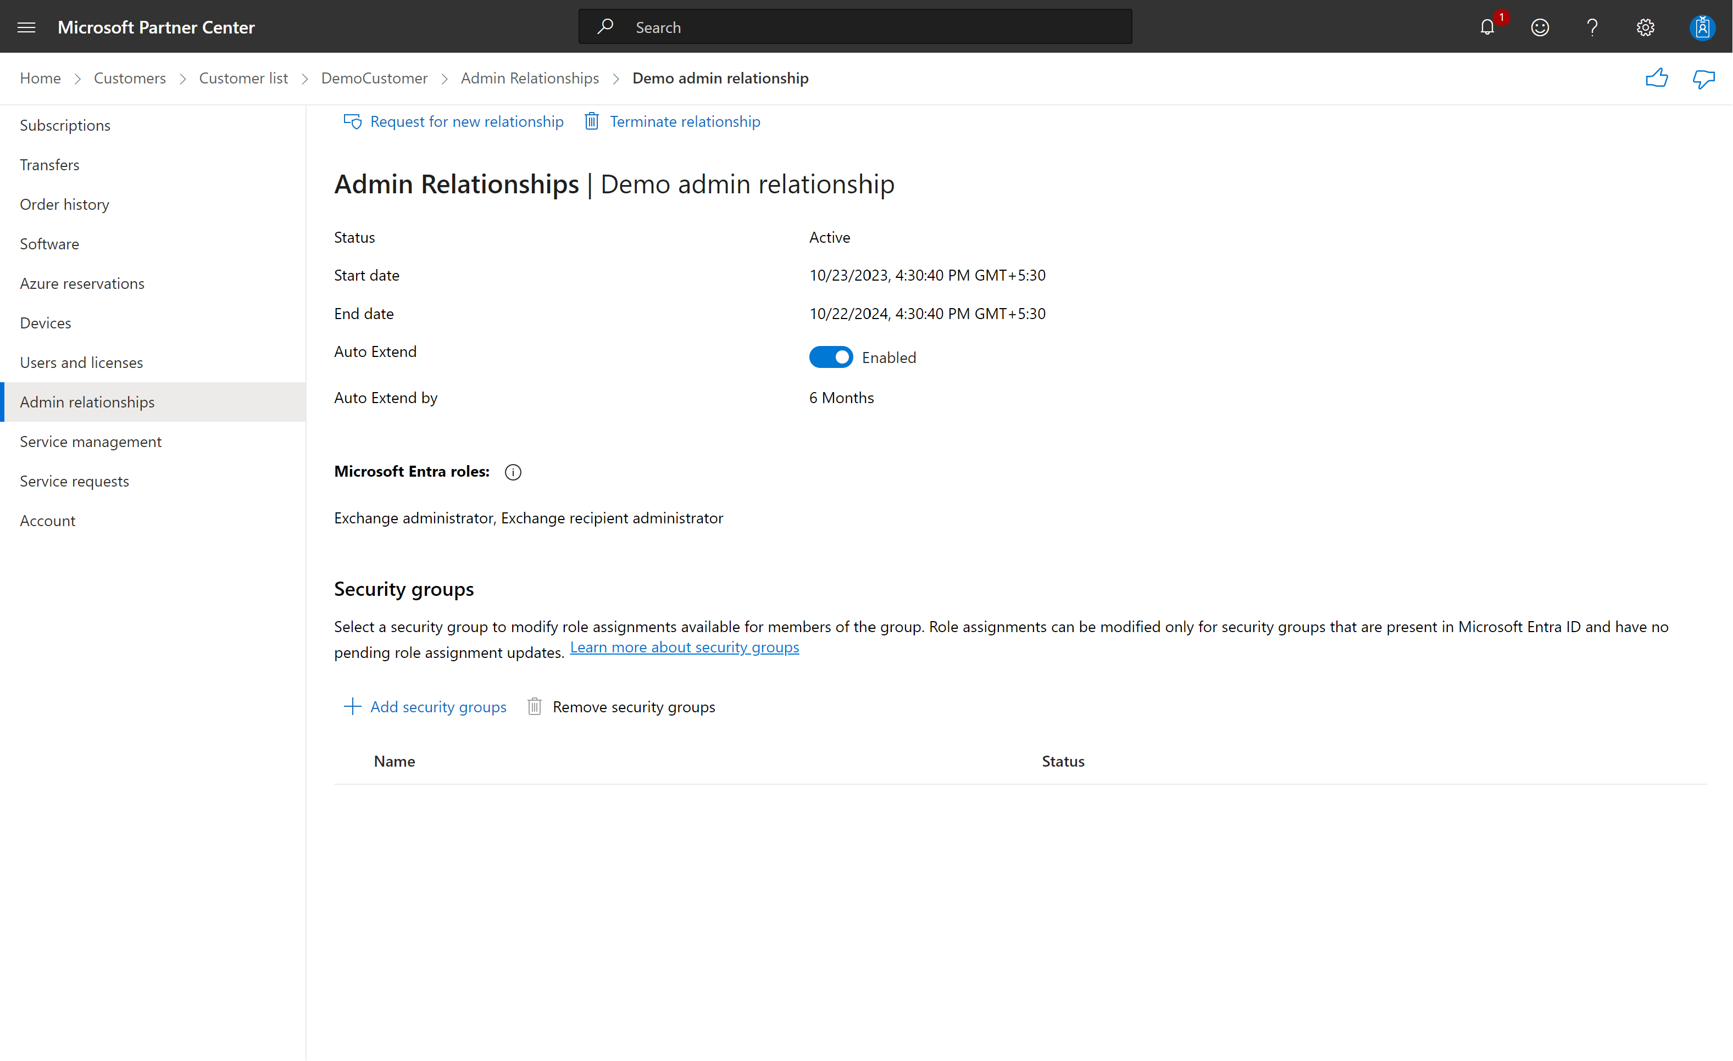Open the user account avatar
The image size is (1733, 1061).
1702,27
